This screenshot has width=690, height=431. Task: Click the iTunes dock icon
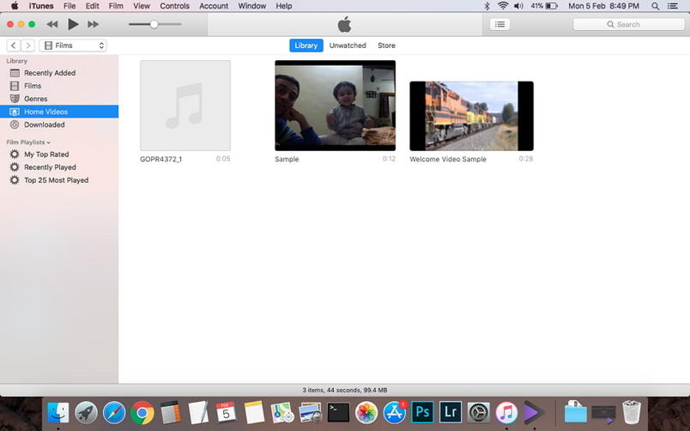coord(506,413)
